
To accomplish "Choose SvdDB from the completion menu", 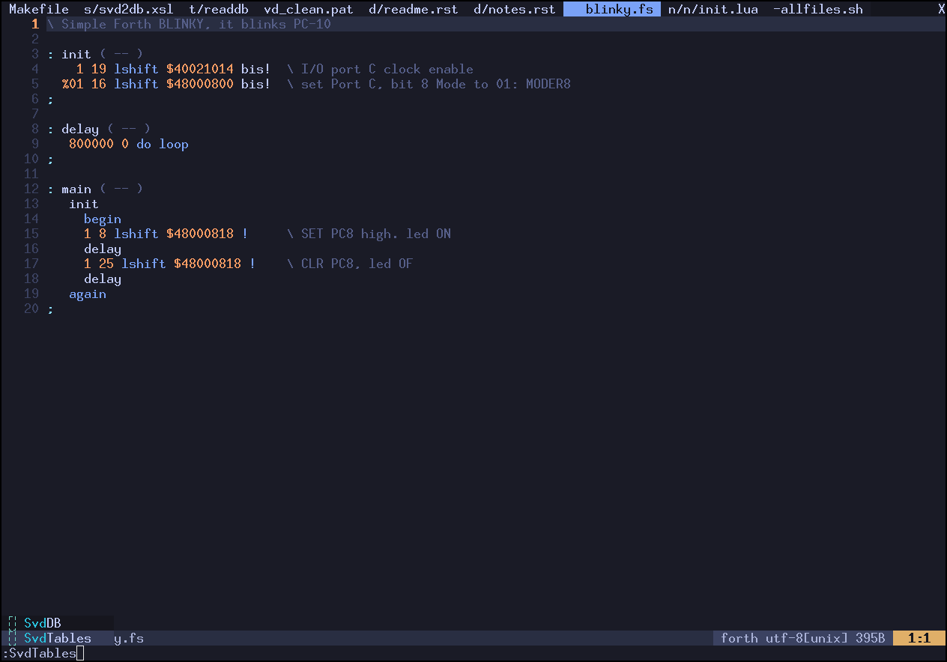I will (x=43, y=623).
